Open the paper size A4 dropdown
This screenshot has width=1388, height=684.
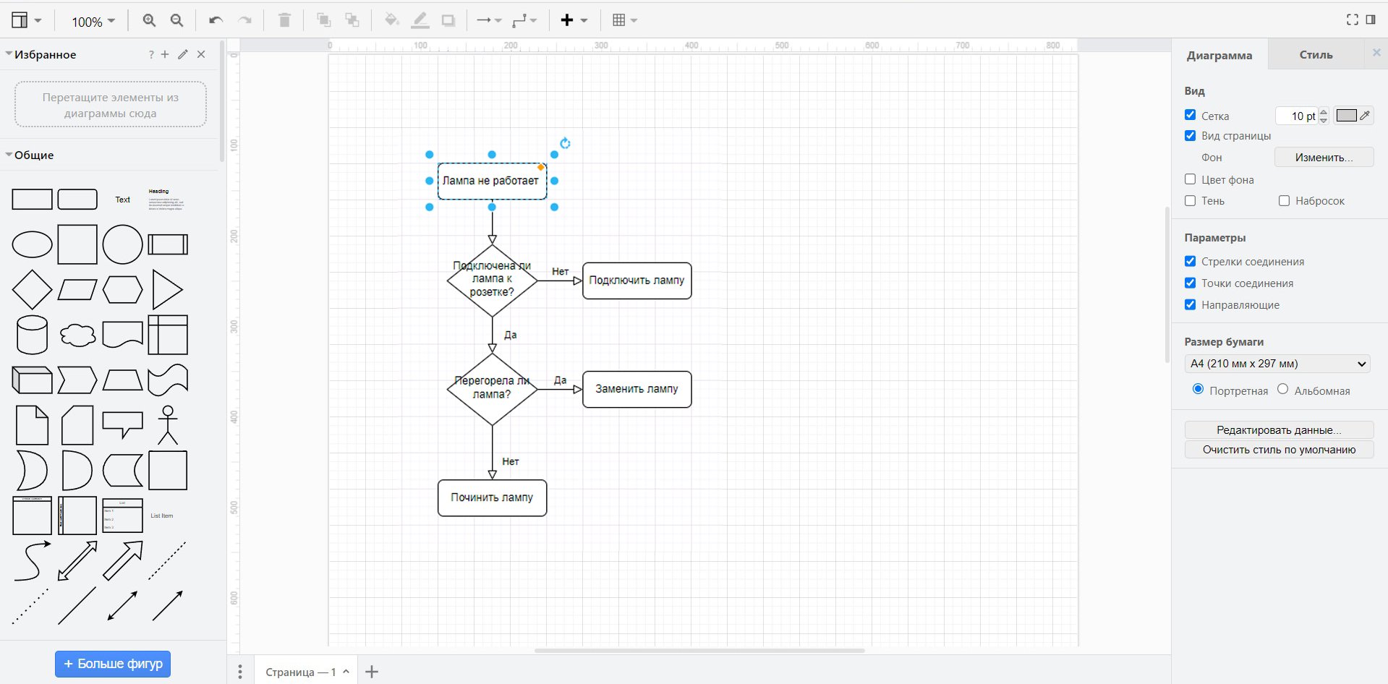[1278, 364]
